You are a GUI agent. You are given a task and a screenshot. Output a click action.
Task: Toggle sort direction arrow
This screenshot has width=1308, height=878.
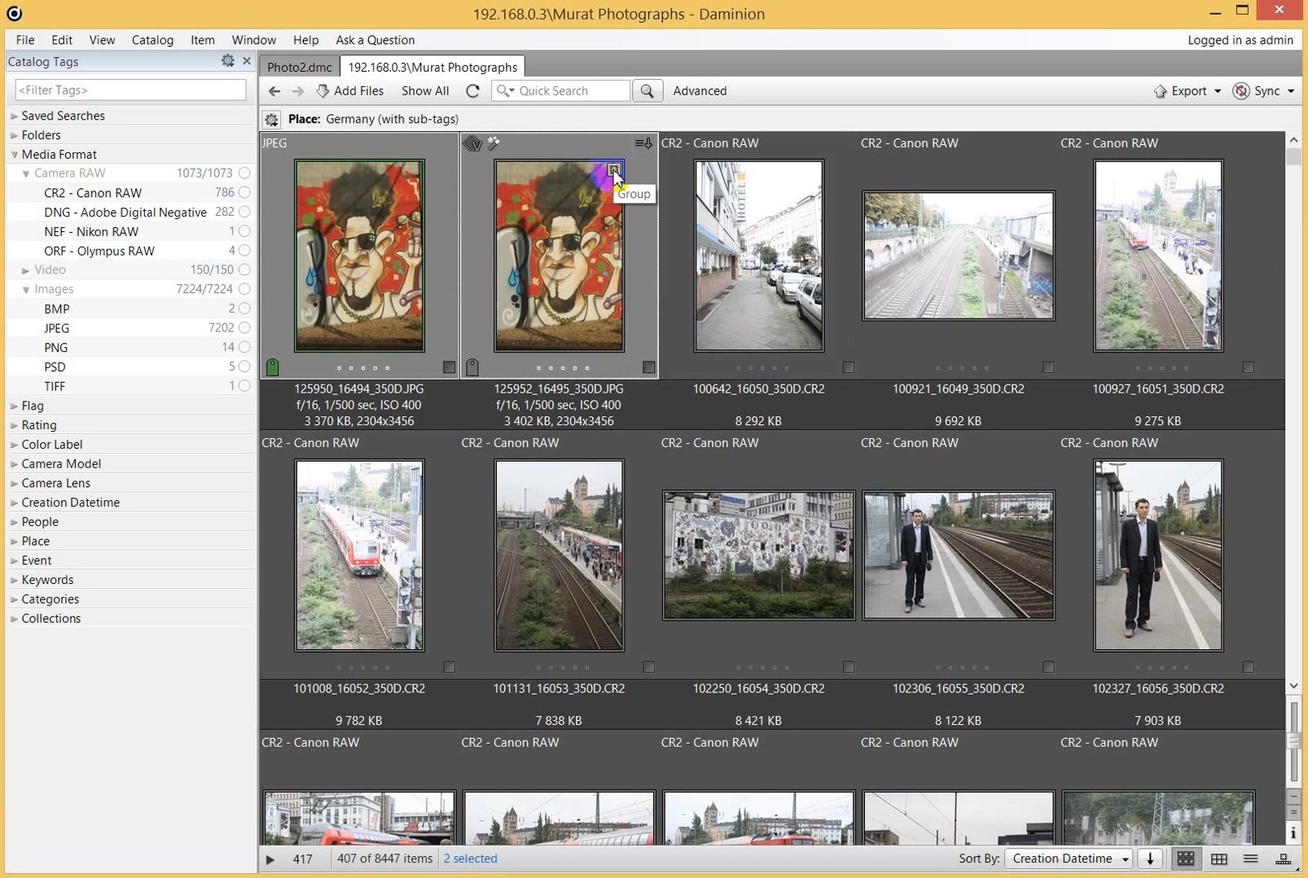coord(1150,858)
